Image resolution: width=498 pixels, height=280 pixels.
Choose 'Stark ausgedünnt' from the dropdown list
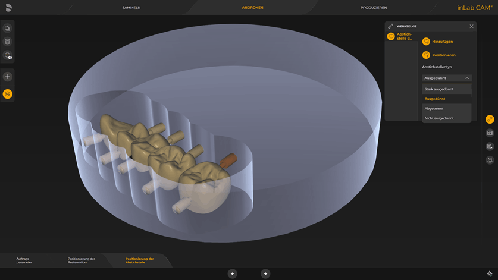click(439, 89)
